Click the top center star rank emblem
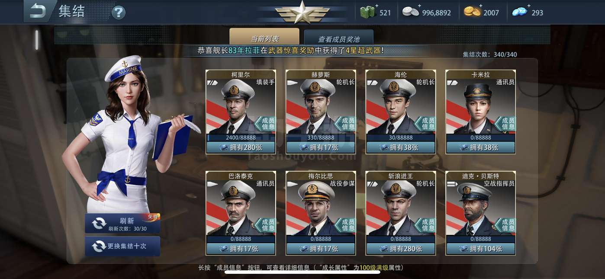 (x=302, y=12)
